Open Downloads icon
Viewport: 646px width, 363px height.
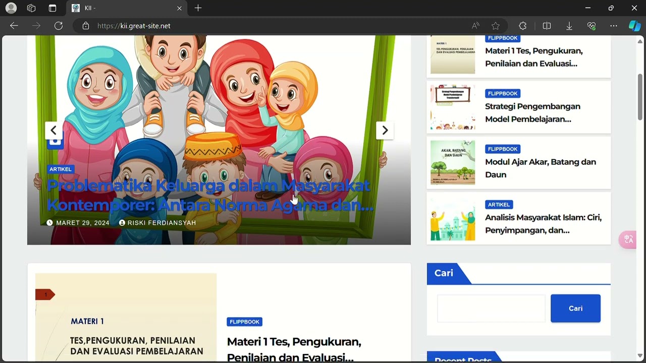[x=569, y=26]
